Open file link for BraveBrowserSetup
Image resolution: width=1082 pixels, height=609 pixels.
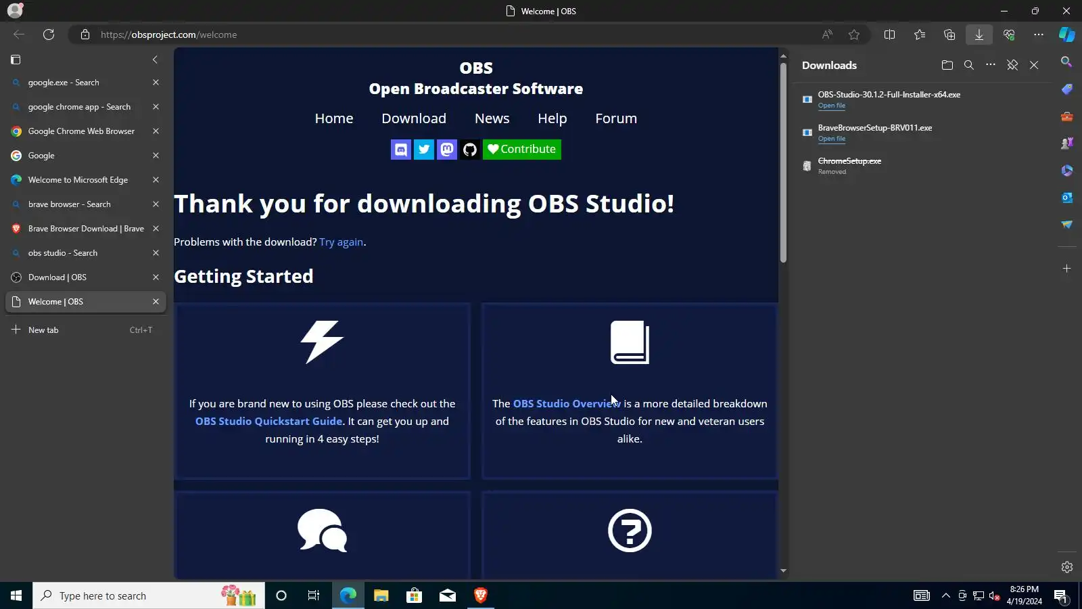click(832, 139)
